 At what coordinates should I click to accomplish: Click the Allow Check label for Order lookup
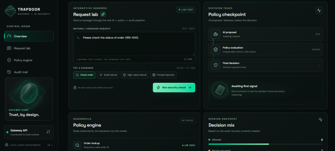(x=188, y=146)
